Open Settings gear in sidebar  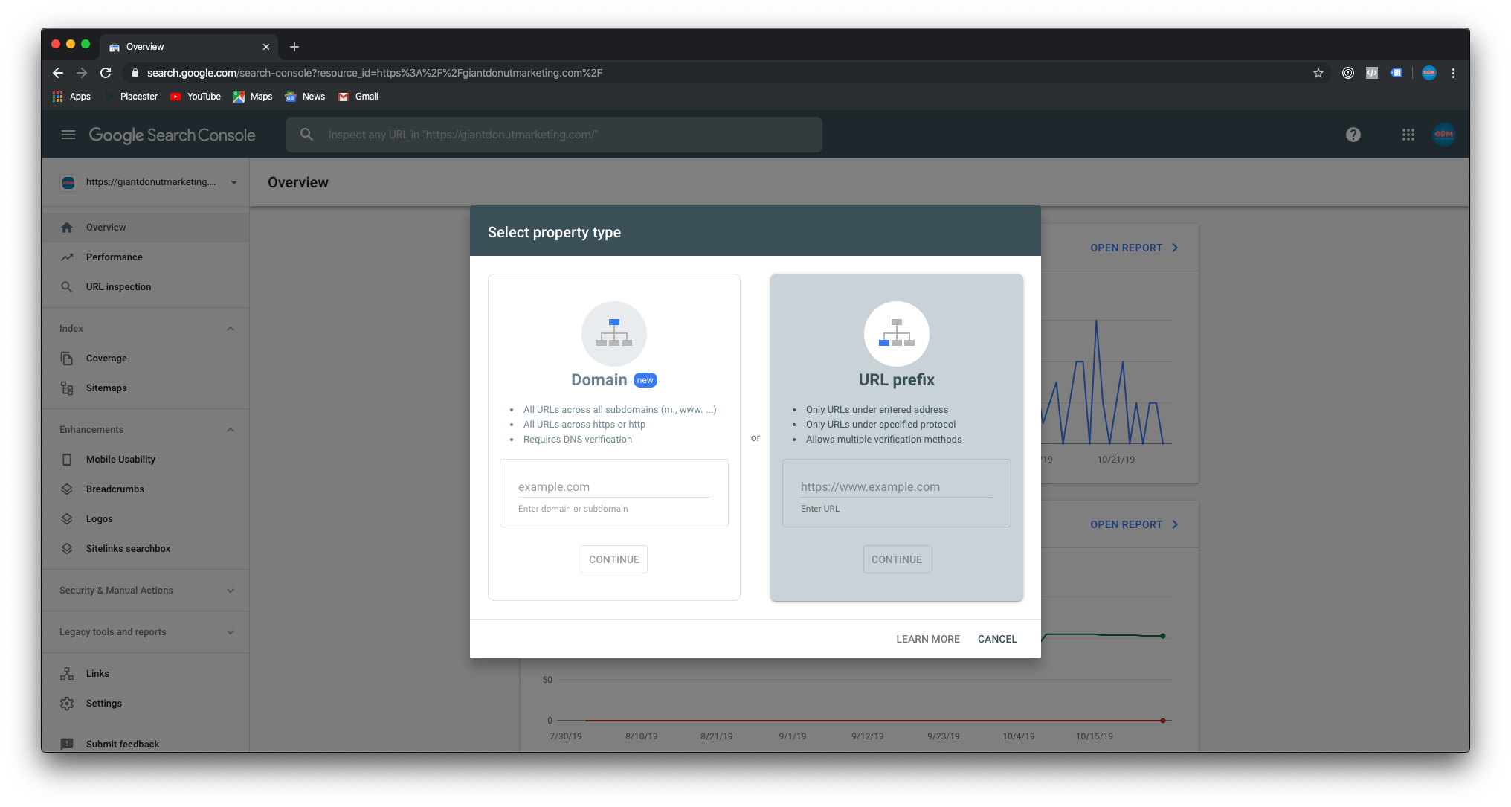pyautogui.click(x=67, y=704)
